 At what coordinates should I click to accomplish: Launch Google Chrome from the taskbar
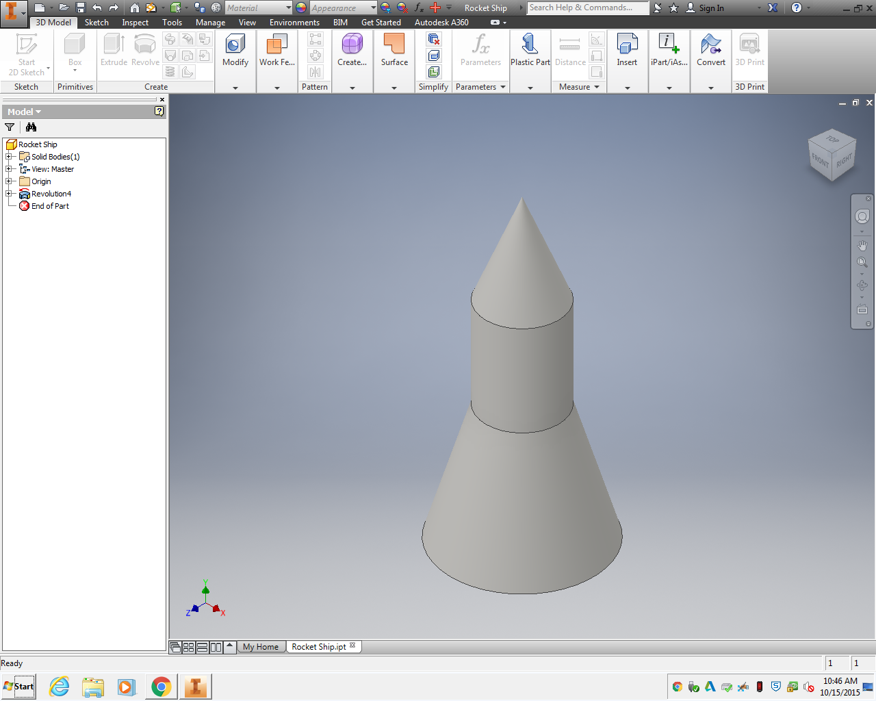click(161, 686)
